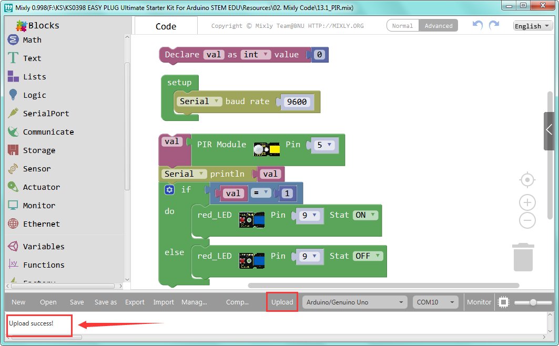
Task: Center workspace with the crosshair icon
Action: 527,180
